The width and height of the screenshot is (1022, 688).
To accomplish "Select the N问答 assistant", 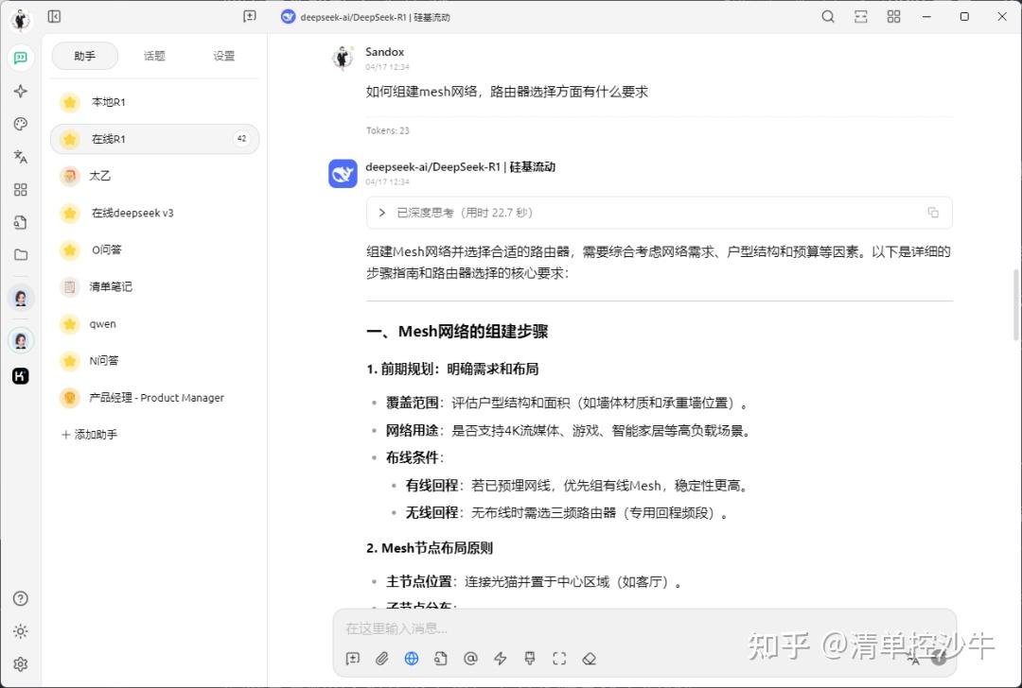I will (x=154, y=360).
